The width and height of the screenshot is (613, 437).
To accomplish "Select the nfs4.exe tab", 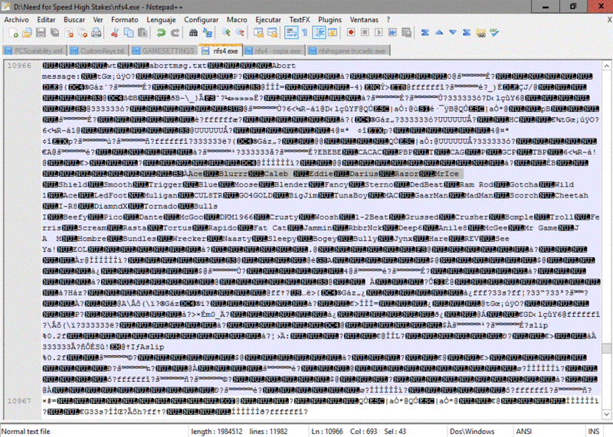I will 221,51.
